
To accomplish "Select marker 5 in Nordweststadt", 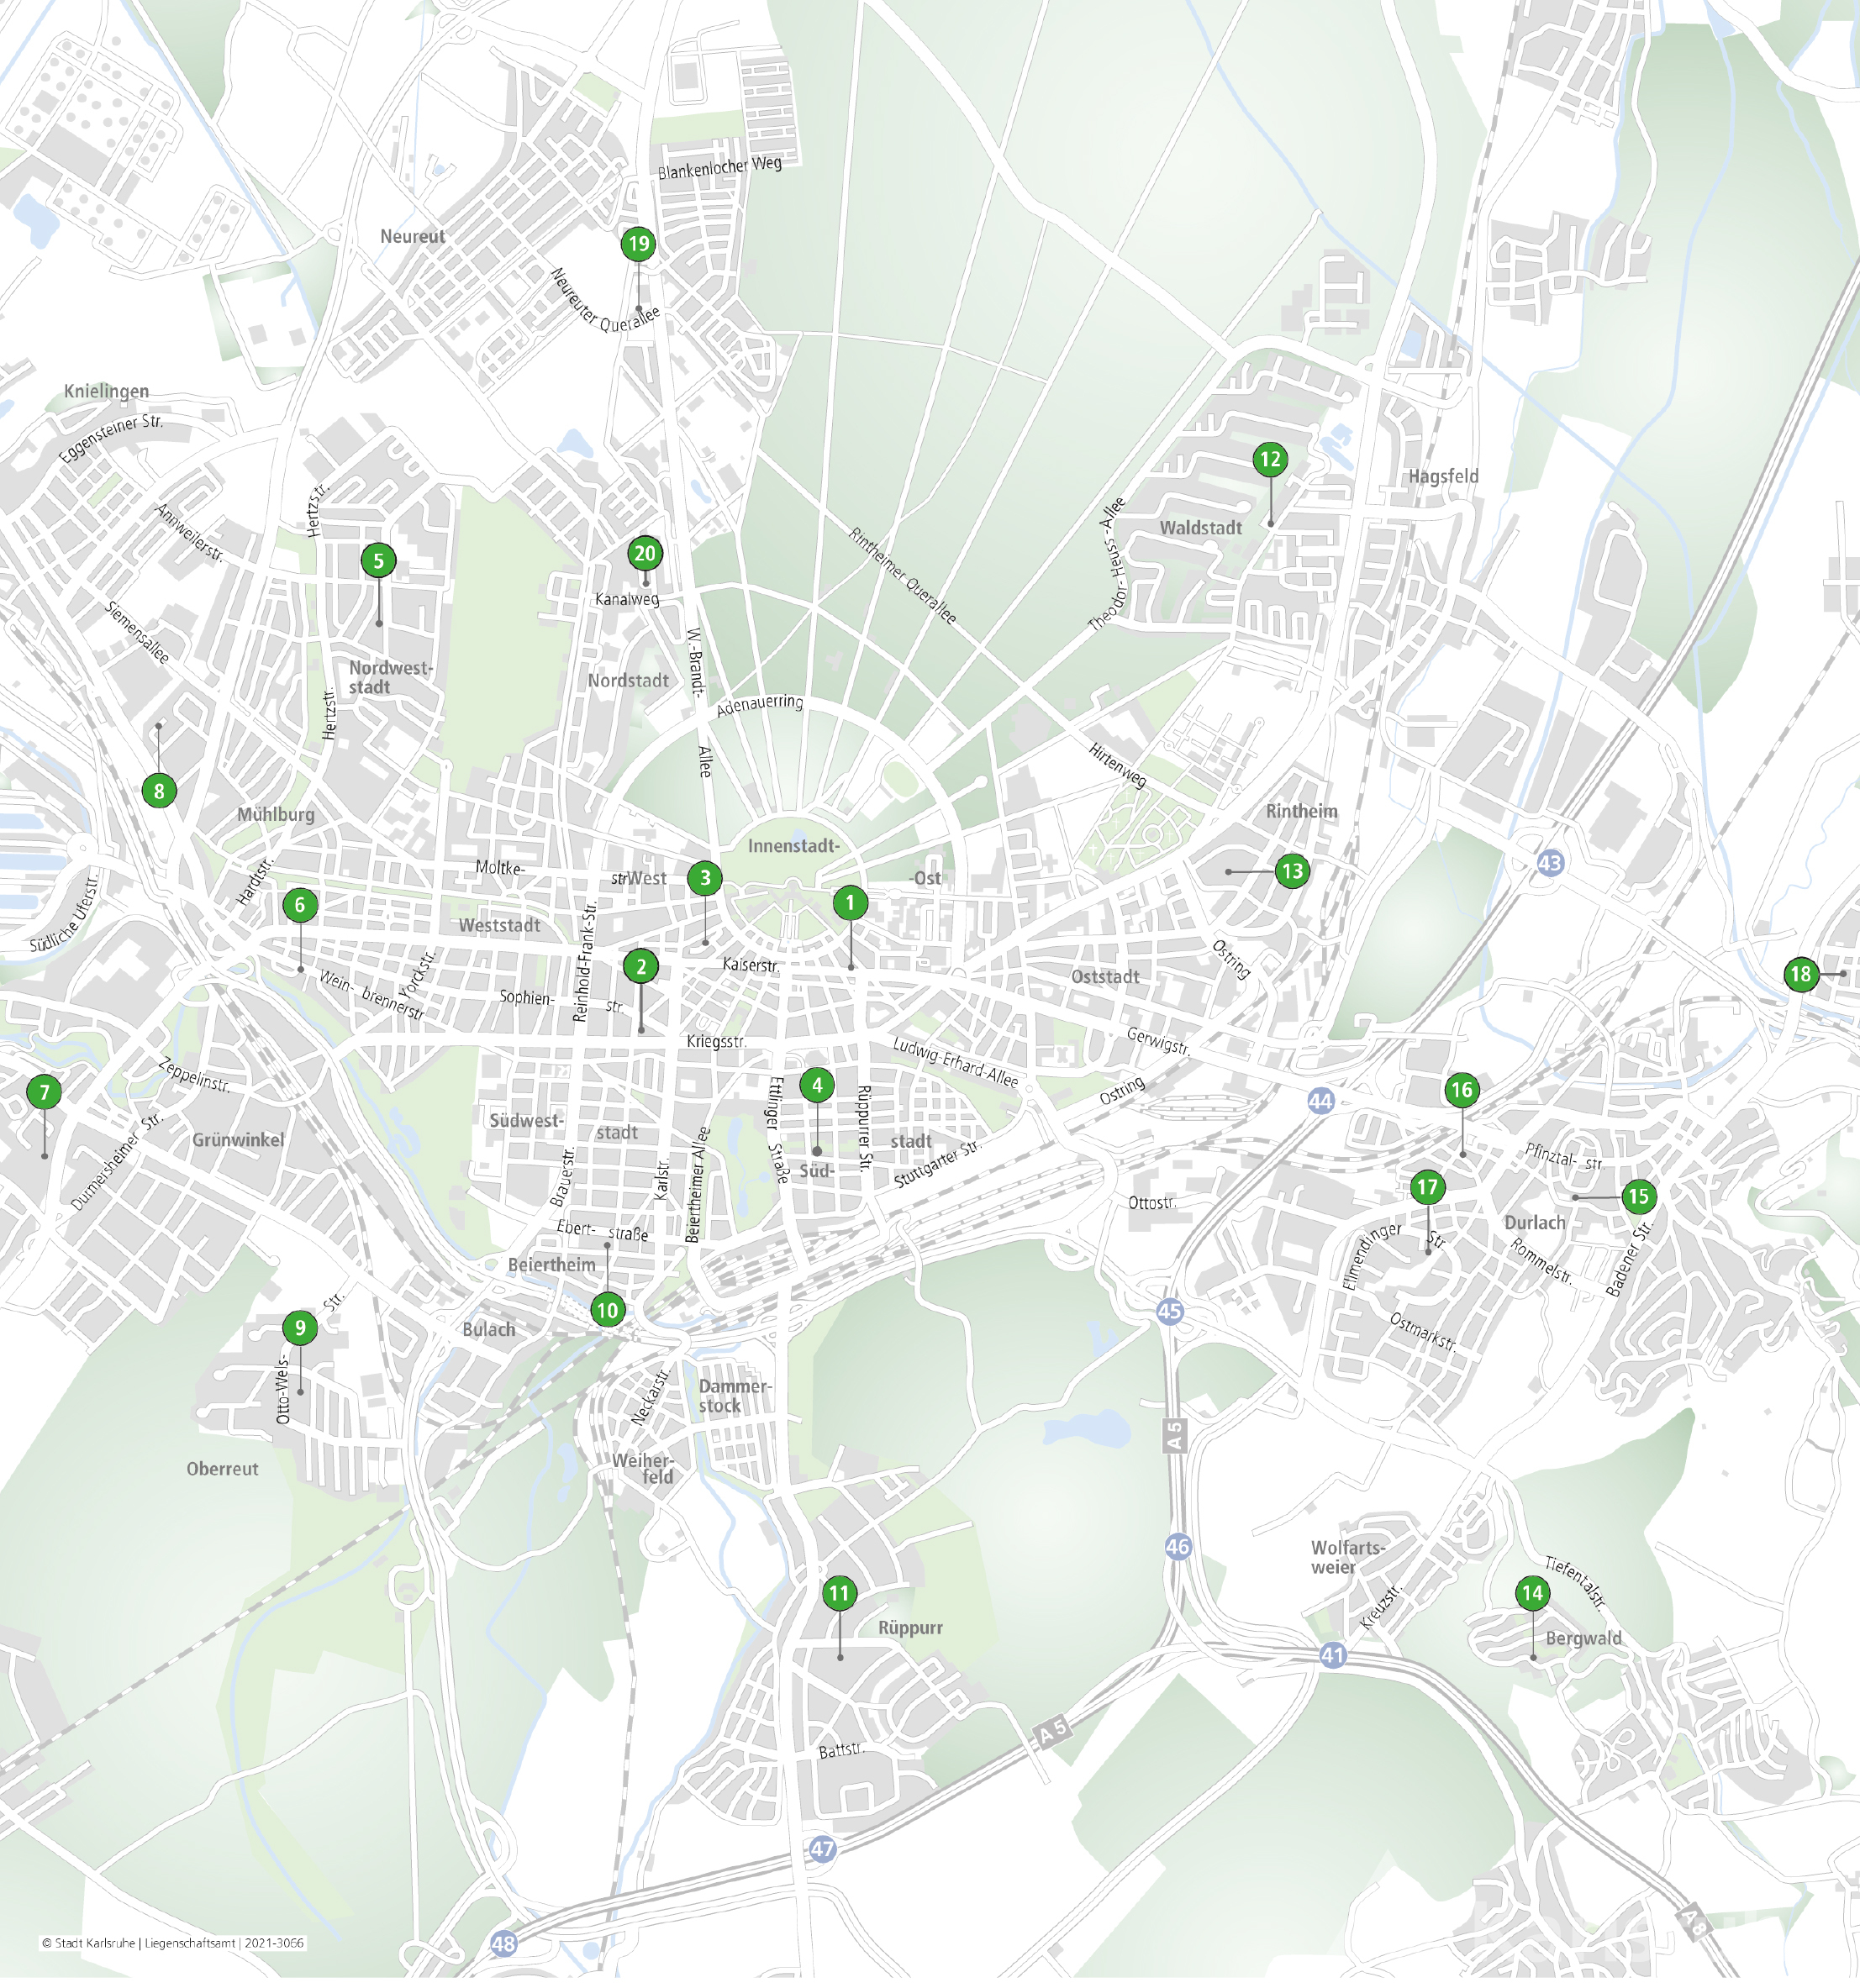I will coord(378,561).
